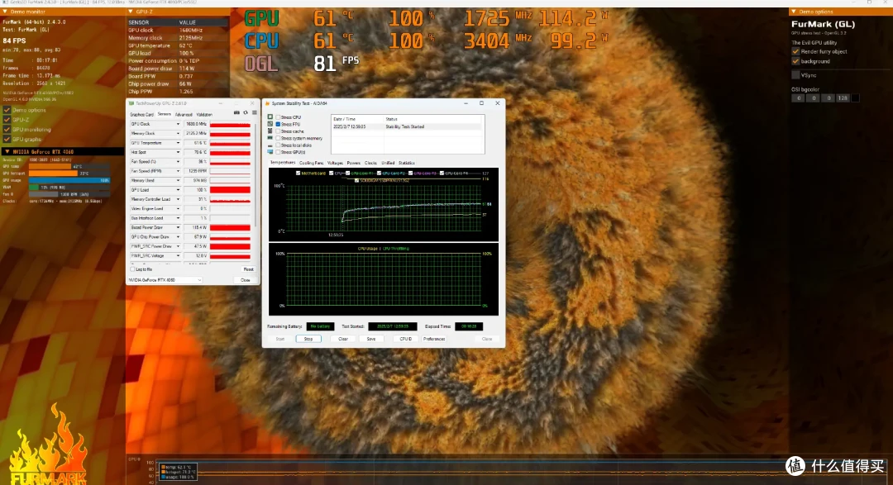893x485 pixels.
Task: Open the Statistics tab in AIDA64
Action: (407, 163)
